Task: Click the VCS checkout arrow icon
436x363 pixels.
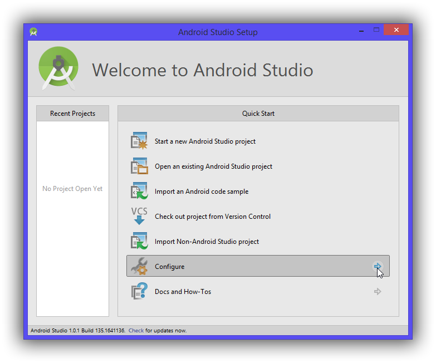Action: pos(139,216)
